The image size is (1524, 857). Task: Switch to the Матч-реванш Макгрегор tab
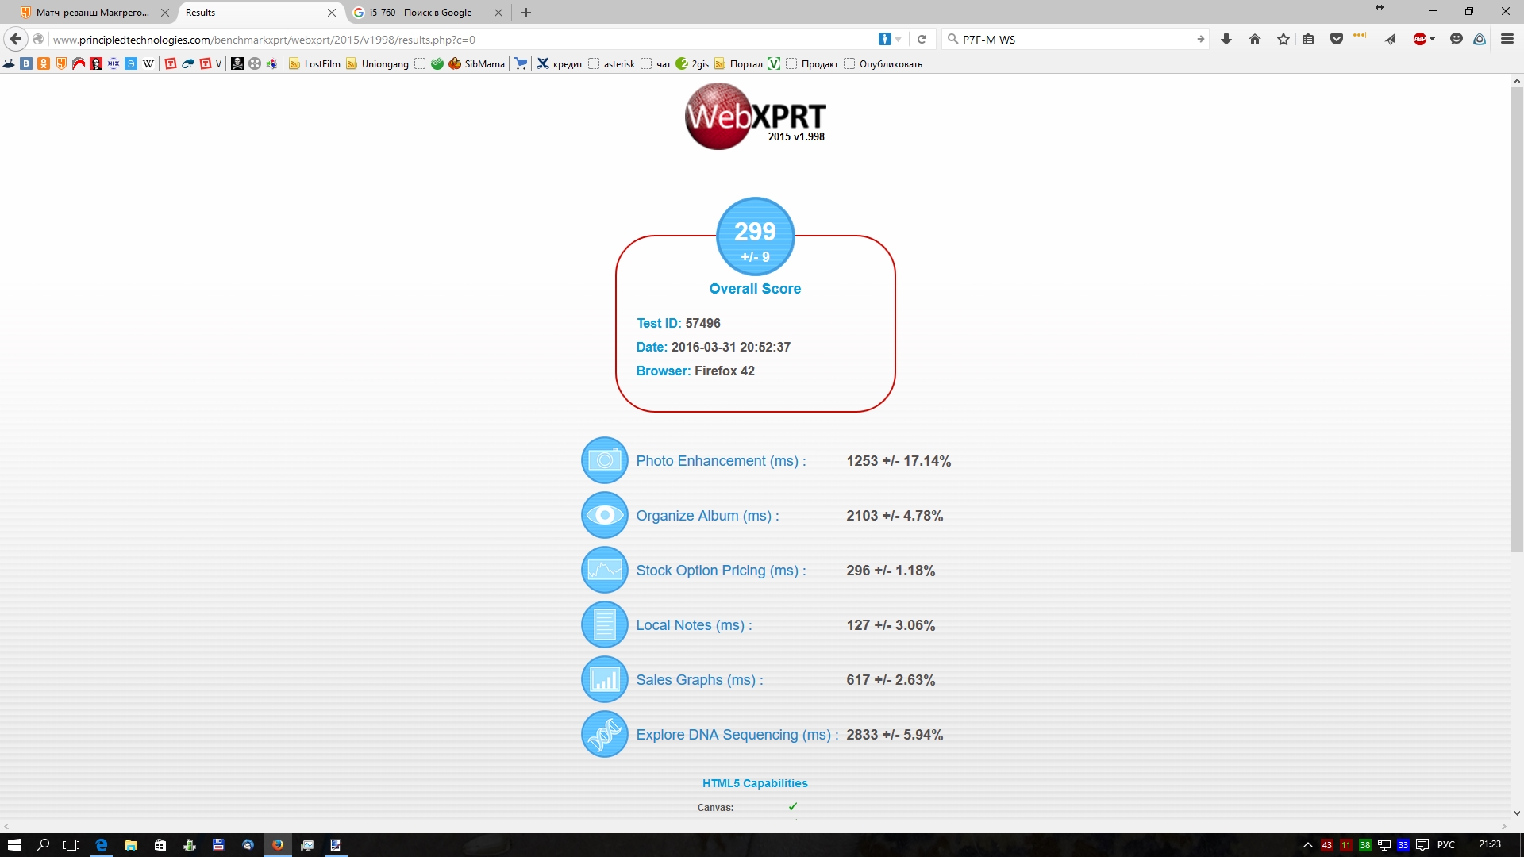point(91,13)
